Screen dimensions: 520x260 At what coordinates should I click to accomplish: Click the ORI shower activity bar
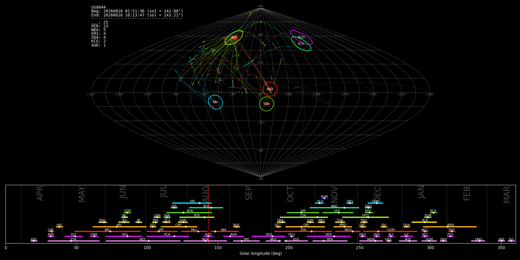tap(305, 227)
